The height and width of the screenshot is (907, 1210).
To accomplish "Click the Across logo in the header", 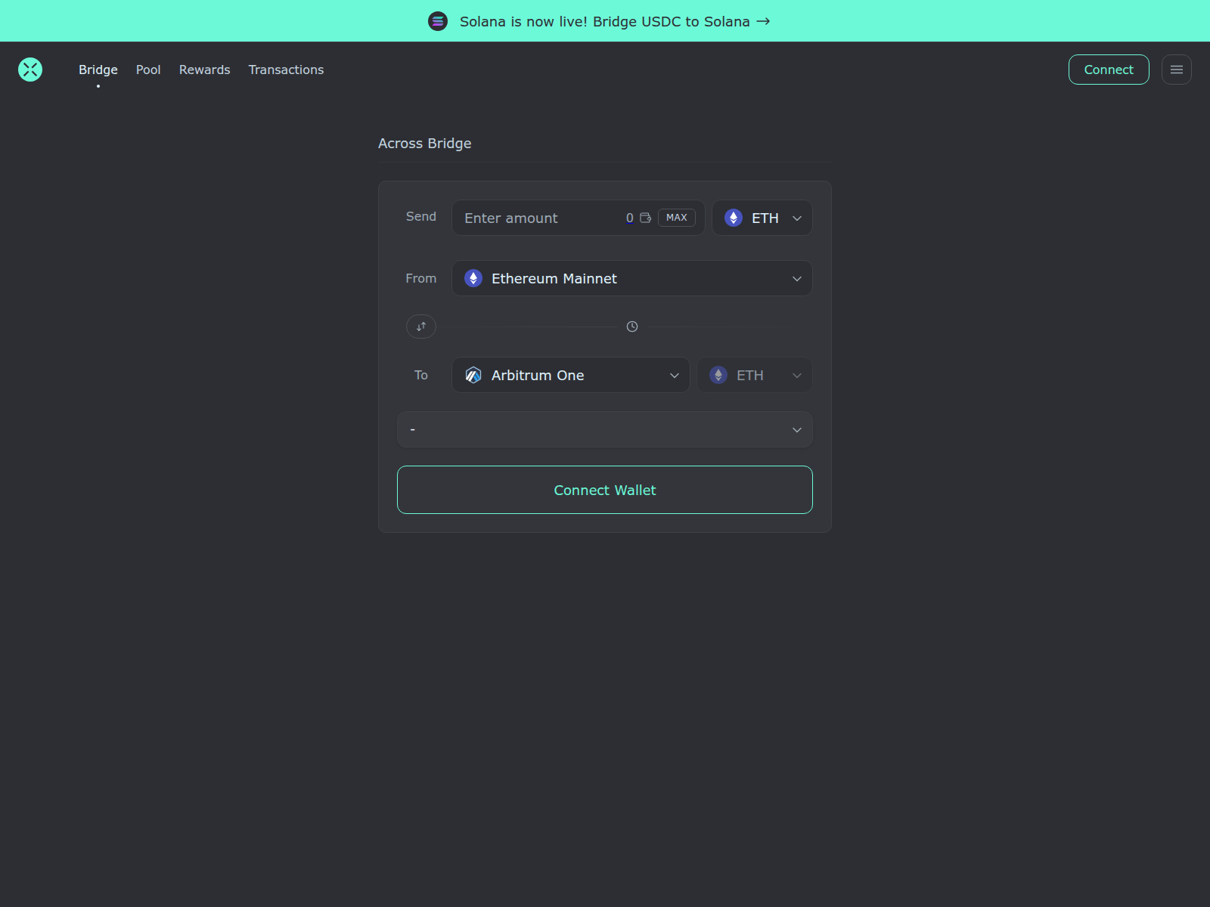I will pos(30,70).
